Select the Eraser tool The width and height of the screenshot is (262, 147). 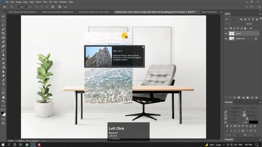tap(3, 63)
